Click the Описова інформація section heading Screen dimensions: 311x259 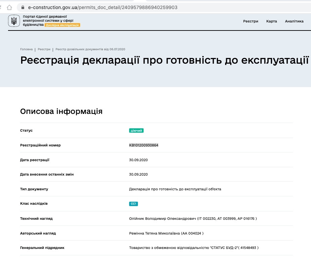61,111
